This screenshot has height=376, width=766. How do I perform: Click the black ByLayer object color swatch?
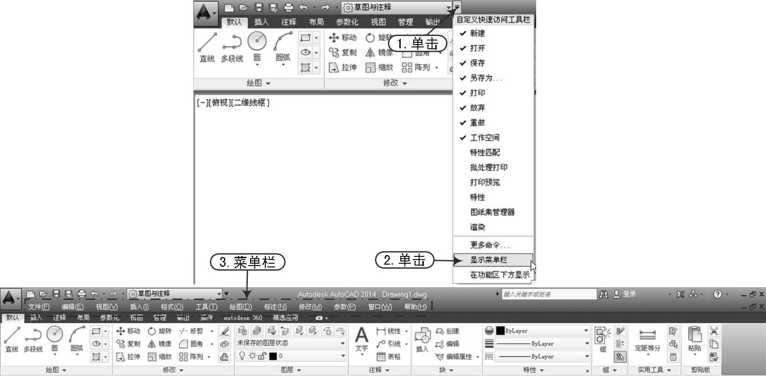pos(501,330)
